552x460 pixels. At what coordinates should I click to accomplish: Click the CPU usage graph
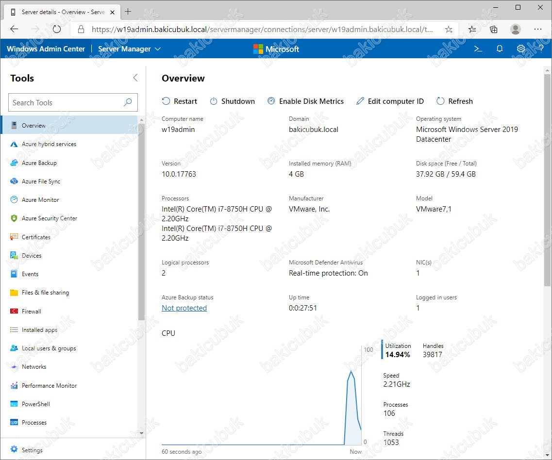pos(262,396)
